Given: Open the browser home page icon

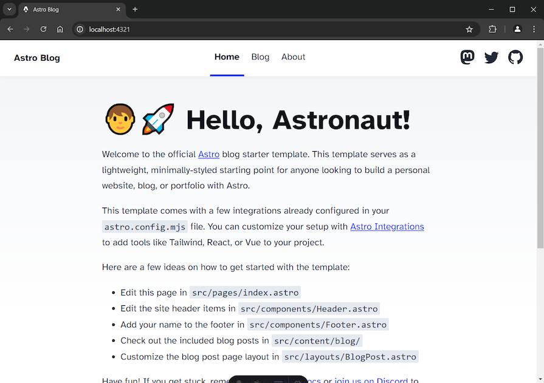Looking at the screenshot, I should click(60, 29).
